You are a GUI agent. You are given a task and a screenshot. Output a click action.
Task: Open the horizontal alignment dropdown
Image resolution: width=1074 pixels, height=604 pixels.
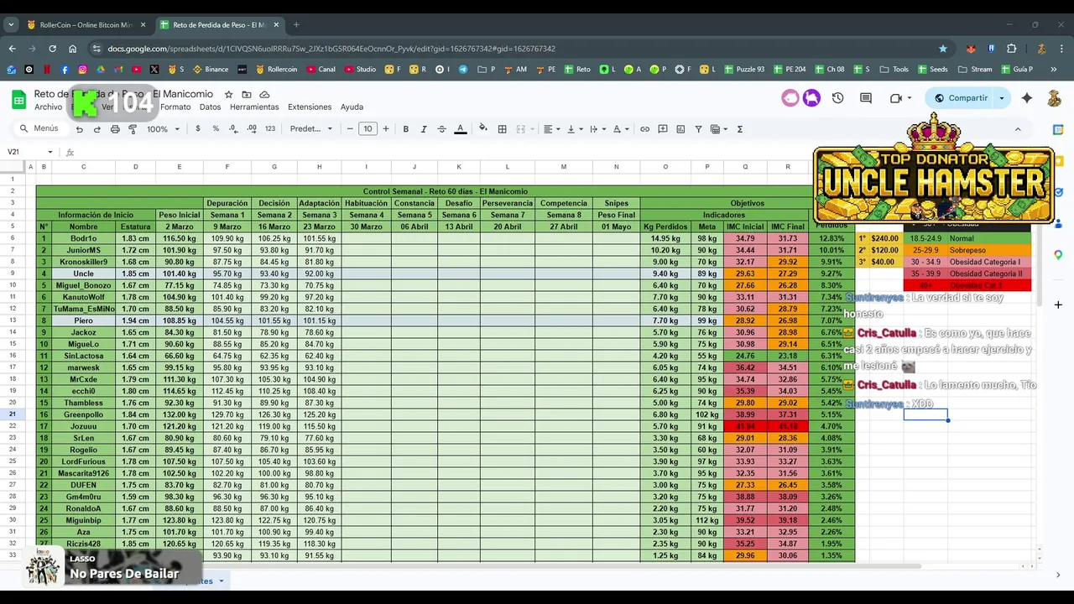coord(551,129)
